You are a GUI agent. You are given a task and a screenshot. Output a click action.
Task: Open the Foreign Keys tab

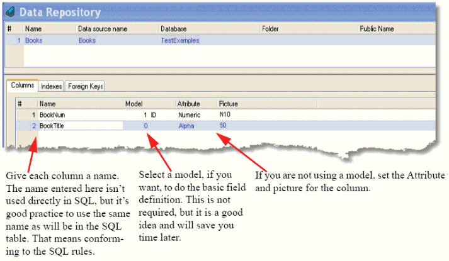[x=85, y=86]
